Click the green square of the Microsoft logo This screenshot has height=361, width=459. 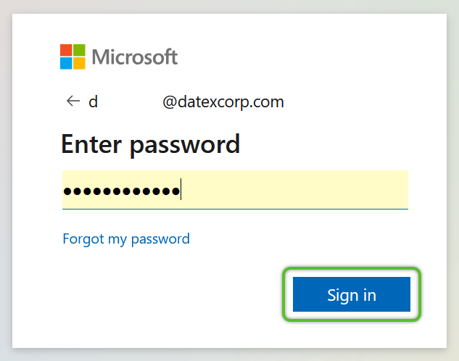79,50
